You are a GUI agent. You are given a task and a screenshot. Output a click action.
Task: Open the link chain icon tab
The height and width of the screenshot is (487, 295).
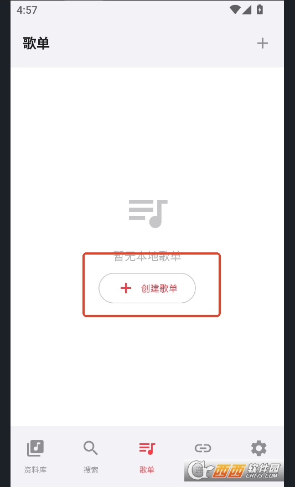coord(203,448)
